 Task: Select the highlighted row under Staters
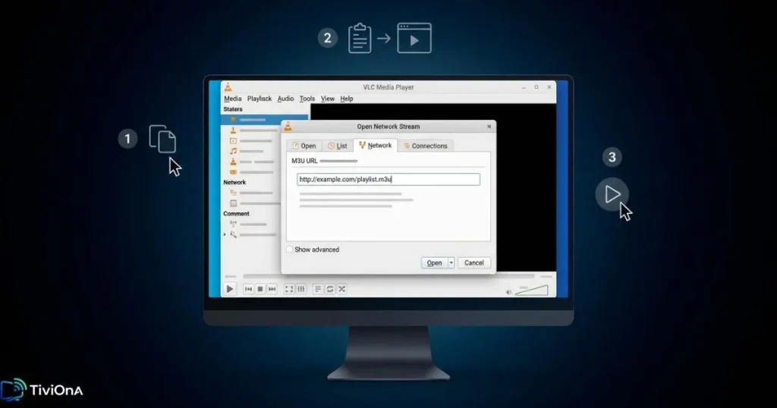pos(264,120)
